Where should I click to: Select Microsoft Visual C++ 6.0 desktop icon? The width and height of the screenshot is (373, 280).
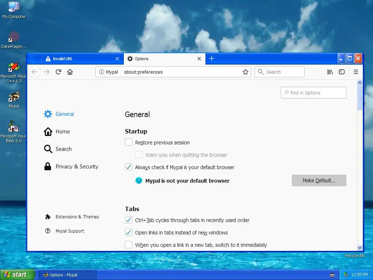click(x=14, y=73)
